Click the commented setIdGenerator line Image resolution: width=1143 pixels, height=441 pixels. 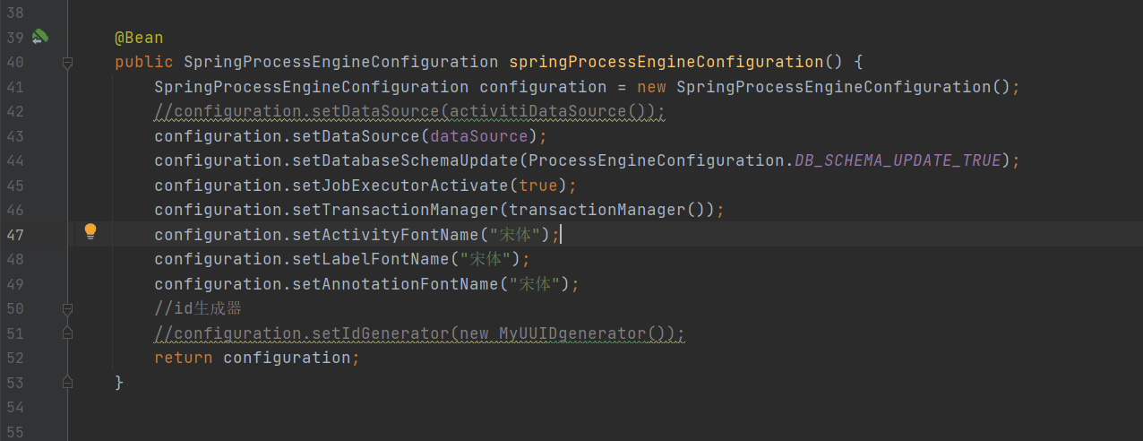point(419,333)
